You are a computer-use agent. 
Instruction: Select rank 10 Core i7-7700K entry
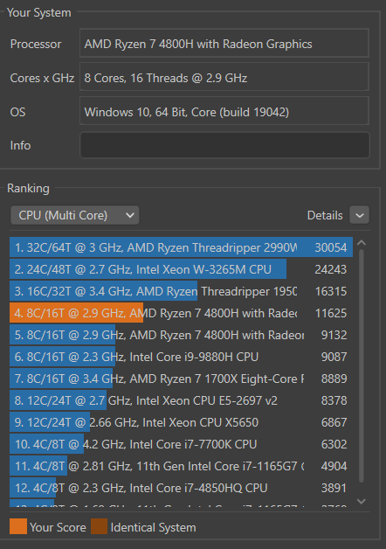(181, 444)
